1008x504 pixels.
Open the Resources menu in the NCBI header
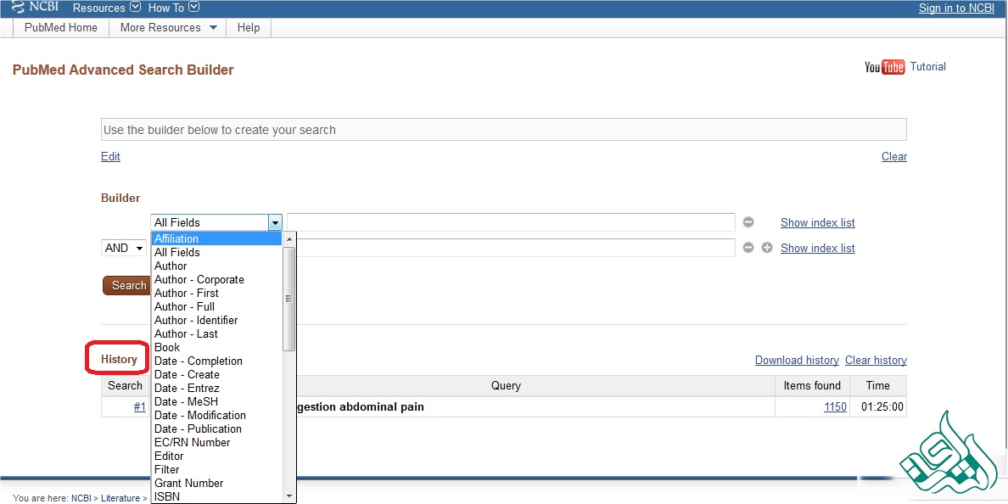[x=106, y=8]
